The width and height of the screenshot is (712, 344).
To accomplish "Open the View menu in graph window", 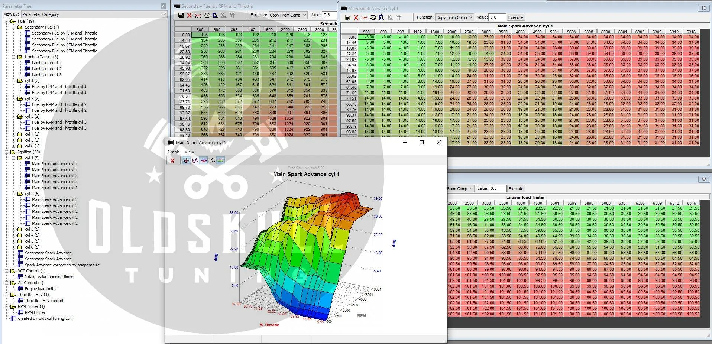I will pyautogui.click(x=189, y=152).
